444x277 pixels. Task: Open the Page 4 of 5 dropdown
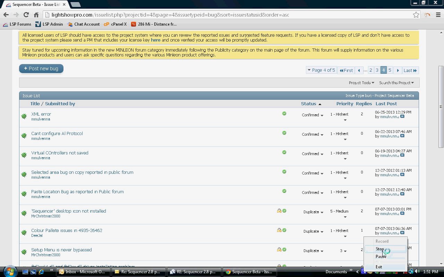click(321, 70)
